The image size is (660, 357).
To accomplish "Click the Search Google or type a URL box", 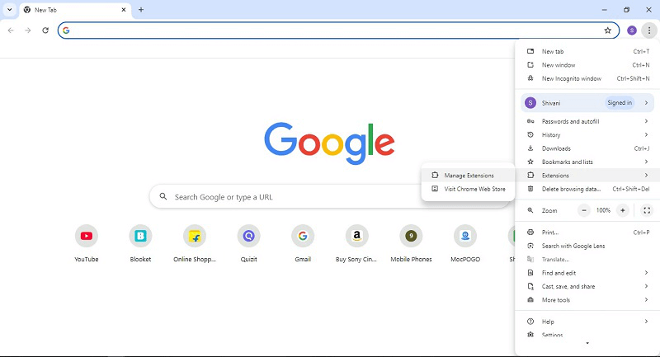I will tap(330, 196).
